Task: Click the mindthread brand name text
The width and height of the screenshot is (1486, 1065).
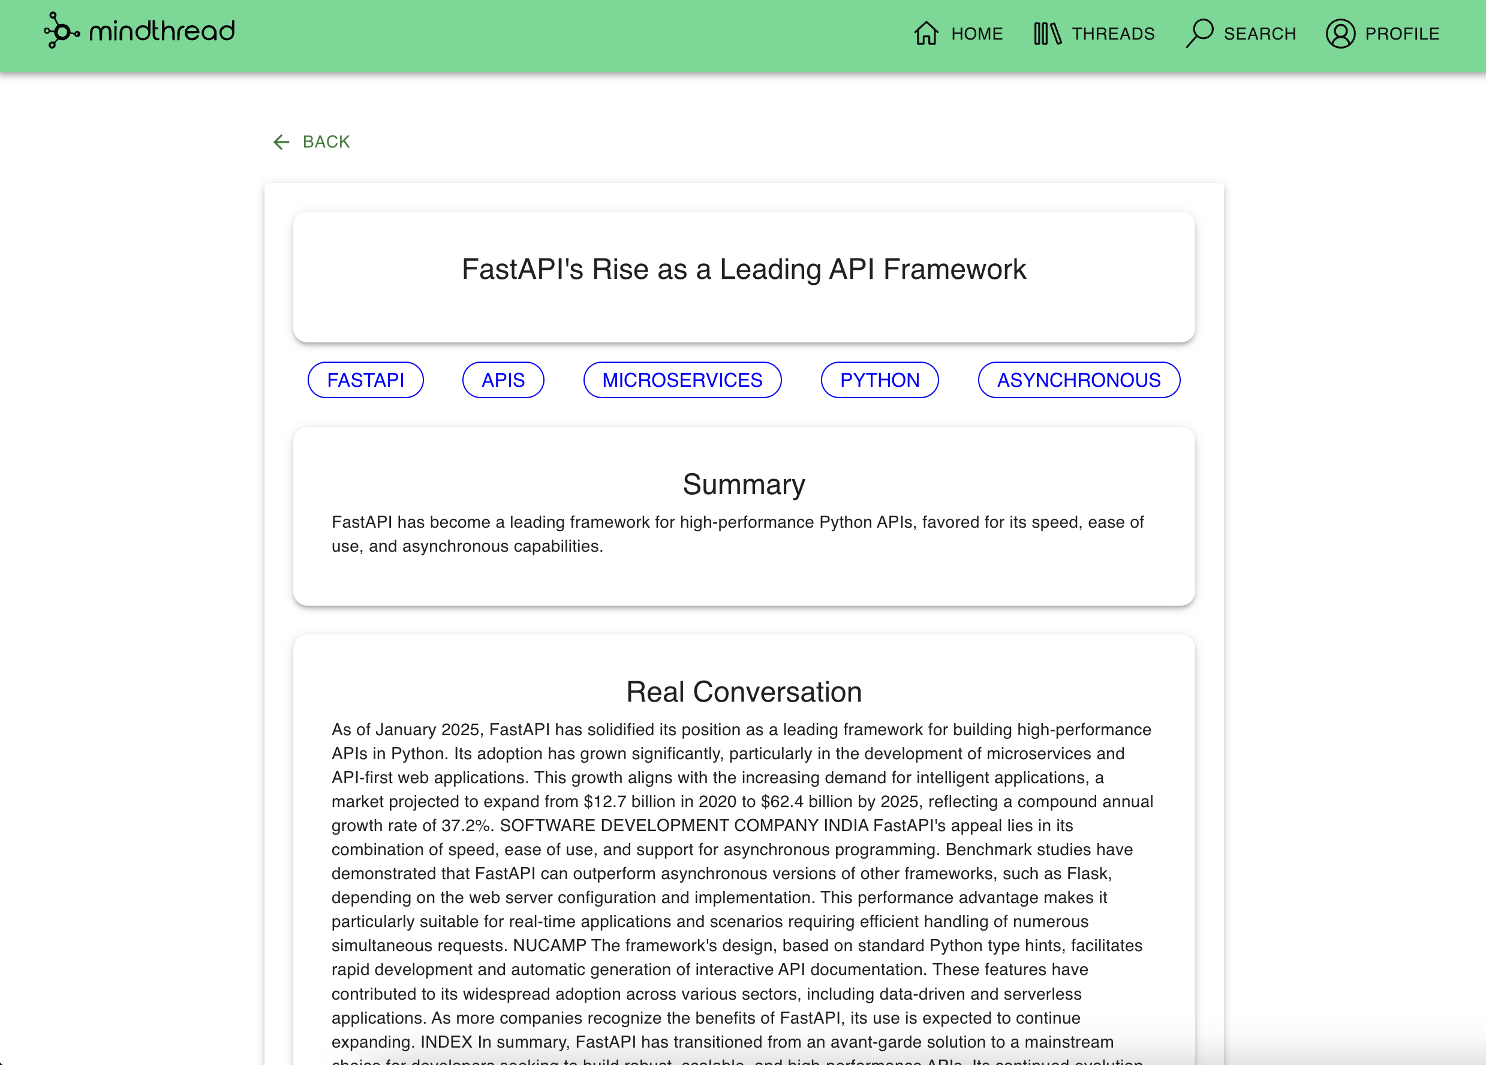Action: click(x=162, y=31)
